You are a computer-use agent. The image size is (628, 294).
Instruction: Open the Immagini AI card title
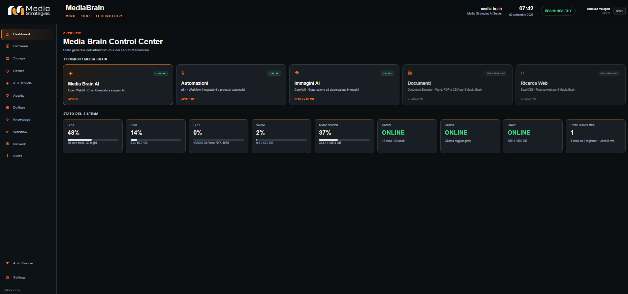[x=307, y=83]
